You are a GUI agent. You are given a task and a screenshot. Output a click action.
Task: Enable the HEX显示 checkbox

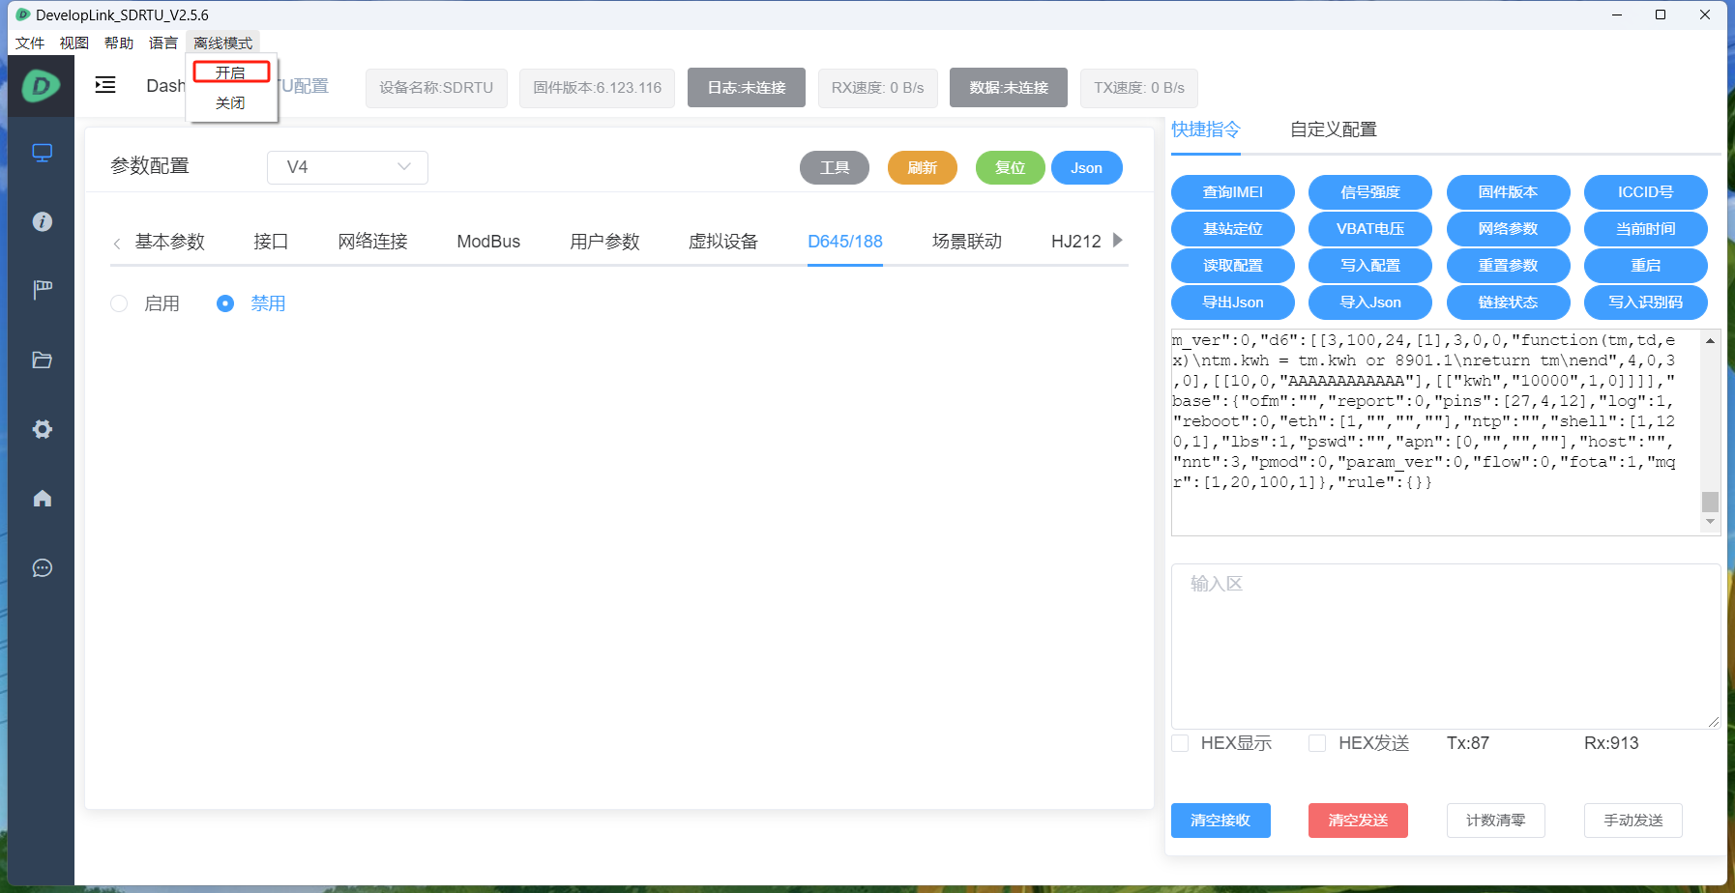tap(1180, 743)
